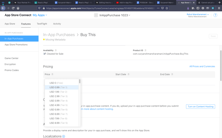Reload the current page
Screen dimensions: 222x138
point(13,8)
